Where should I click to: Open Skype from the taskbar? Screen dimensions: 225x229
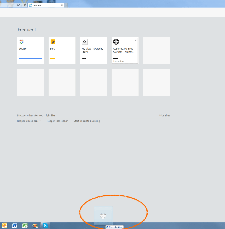point(45,225)
